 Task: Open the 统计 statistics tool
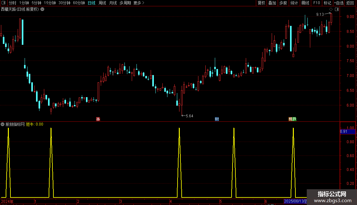(294, 3)
